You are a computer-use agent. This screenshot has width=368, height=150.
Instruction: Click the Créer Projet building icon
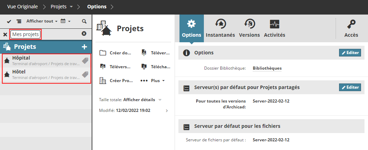[103, 81]
